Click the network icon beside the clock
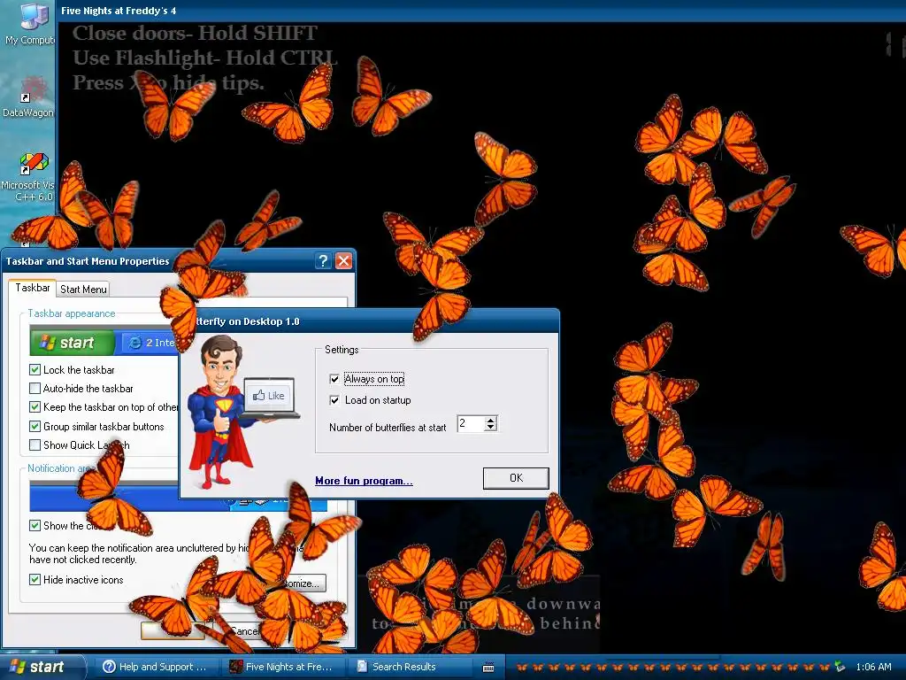The image size is (906, 680). [x=841, y=667]
